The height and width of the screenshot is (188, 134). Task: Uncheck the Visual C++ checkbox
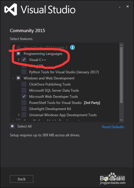24,60
